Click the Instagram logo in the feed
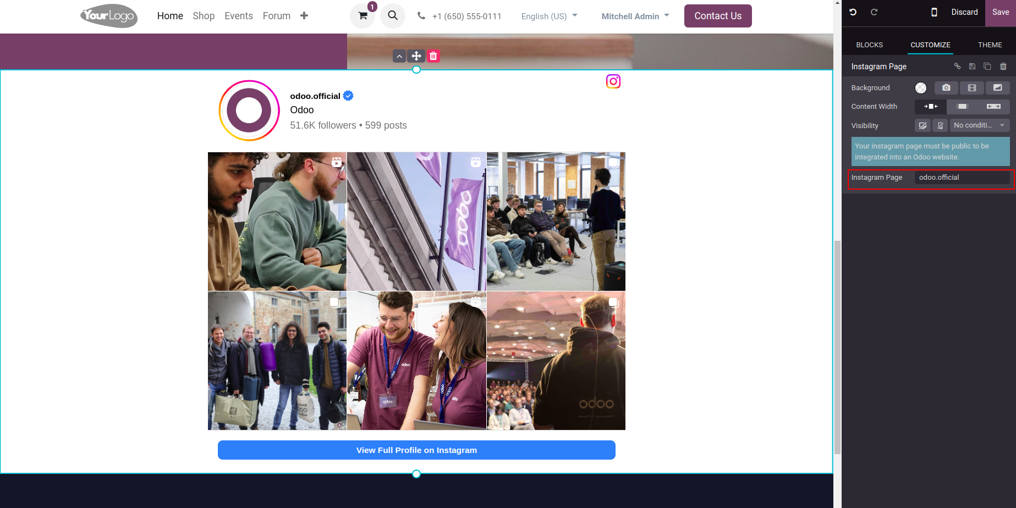The image size is (1016, 508). [613, 81]
